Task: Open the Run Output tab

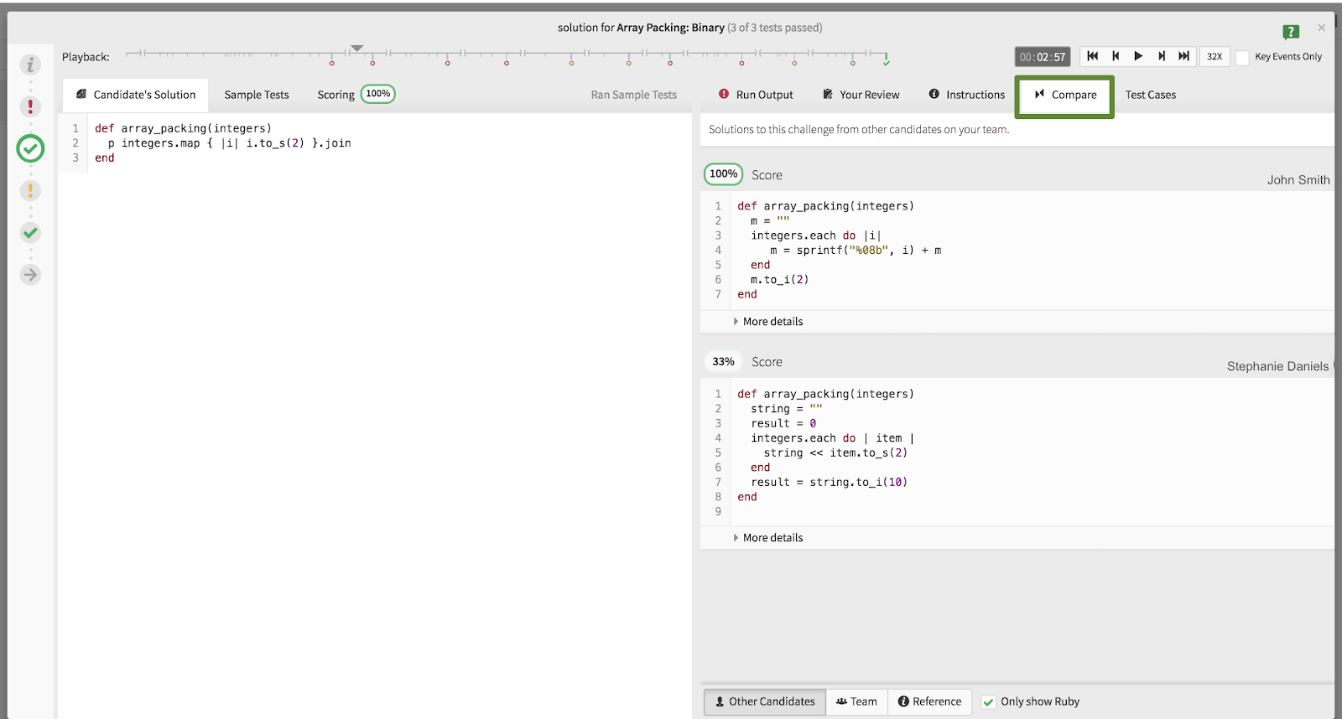Action: pos(756,95)
